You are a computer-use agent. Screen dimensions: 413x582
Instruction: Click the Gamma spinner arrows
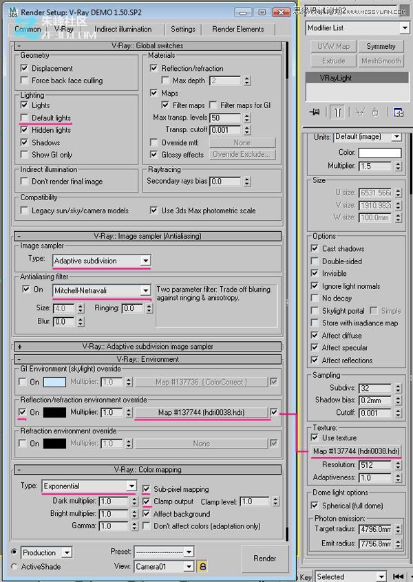click(134, 526)
